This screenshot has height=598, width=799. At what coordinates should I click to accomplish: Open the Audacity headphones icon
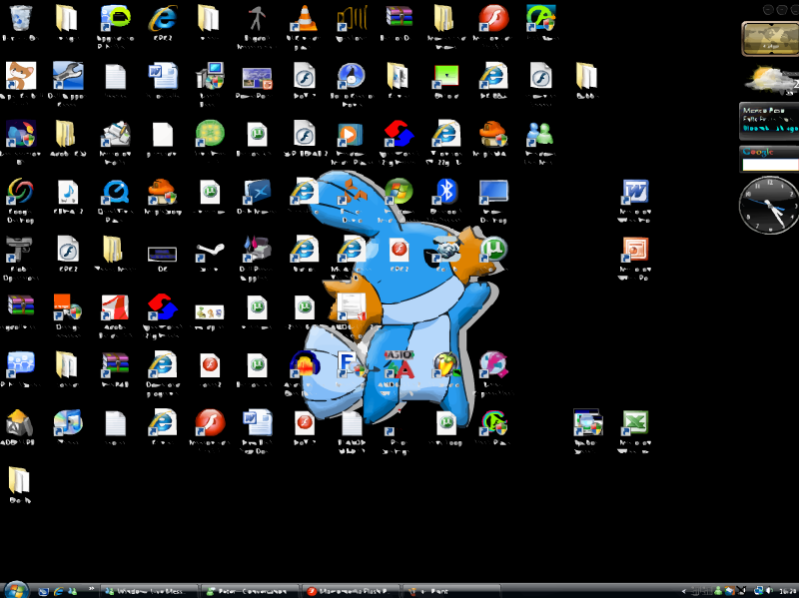[x=305, y=364]
